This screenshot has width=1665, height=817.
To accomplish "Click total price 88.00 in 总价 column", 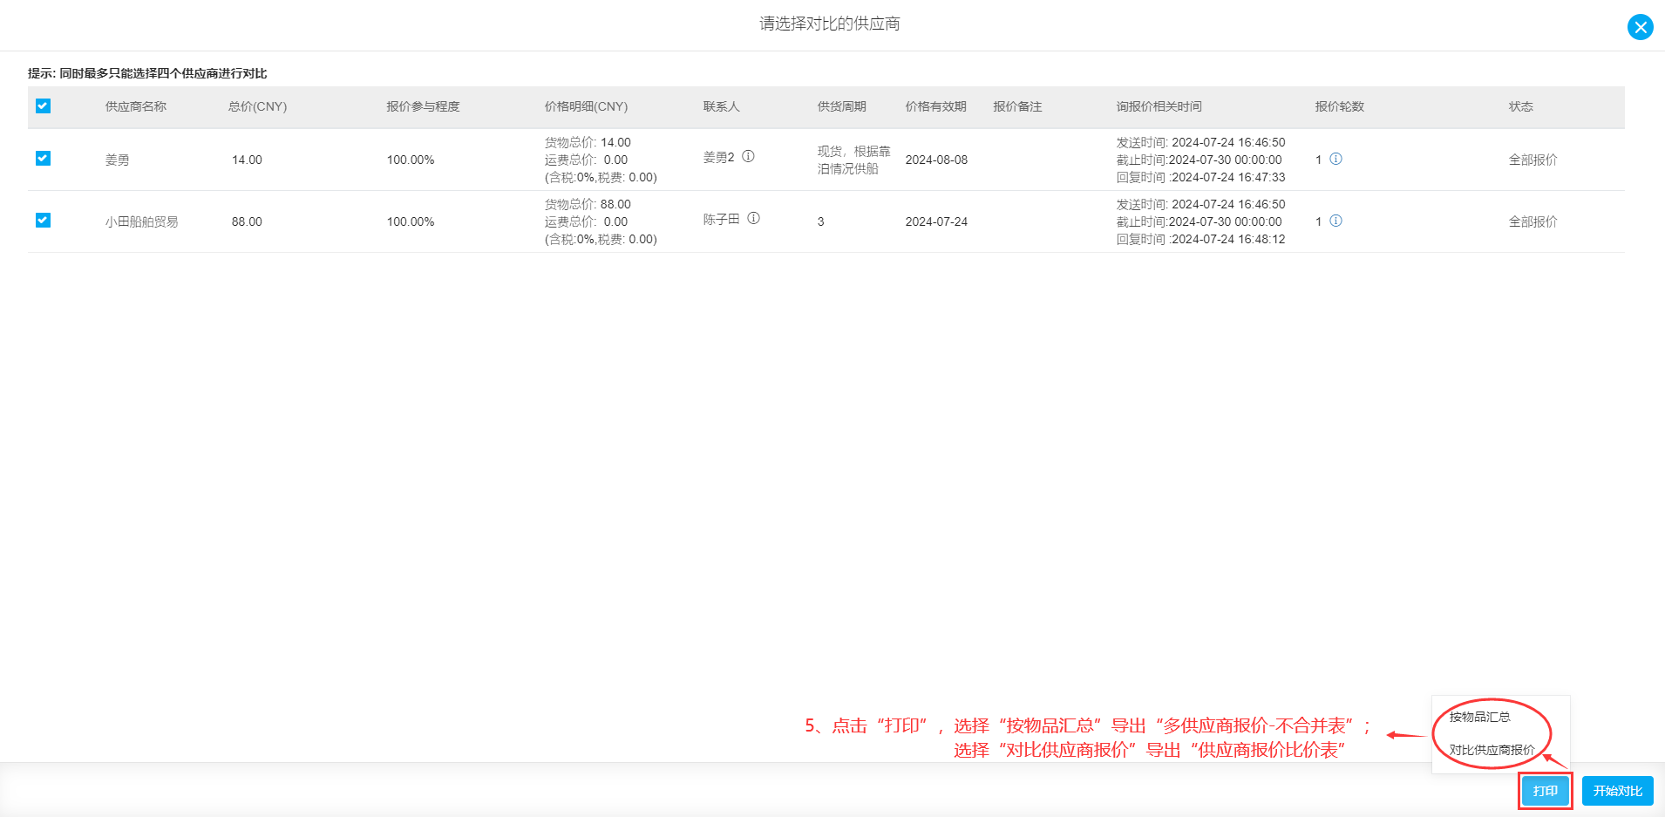I will click(x=247, y=221).
